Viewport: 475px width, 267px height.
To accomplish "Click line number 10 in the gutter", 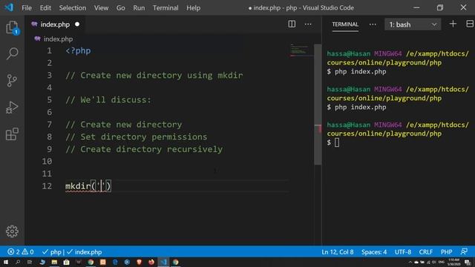I will [47, 162].
